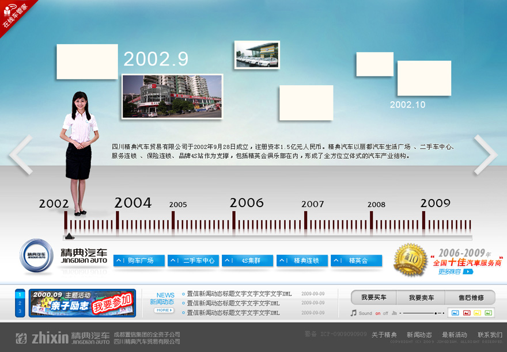The width and height of the screenshot is (507, 352).
Task: Expand the 二手车中心 menu
Action: 194,261
